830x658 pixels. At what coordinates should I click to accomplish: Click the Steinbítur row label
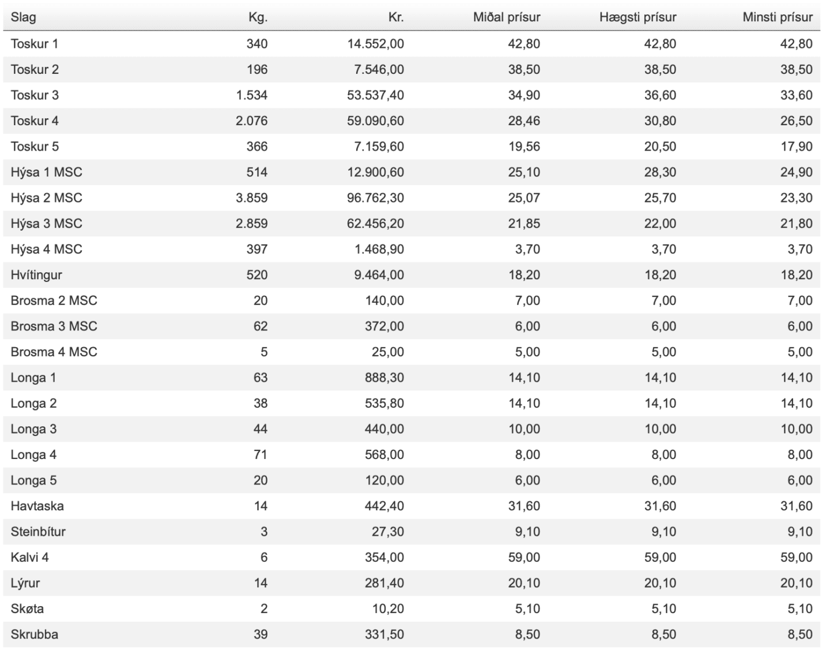coord(38,532)
